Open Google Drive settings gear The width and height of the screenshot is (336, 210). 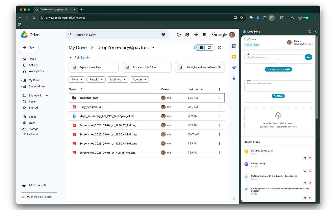187,35
